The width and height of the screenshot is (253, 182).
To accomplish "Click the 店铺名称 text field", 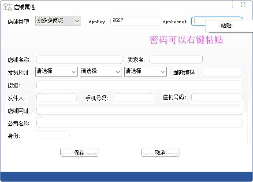I will point(79,59).
